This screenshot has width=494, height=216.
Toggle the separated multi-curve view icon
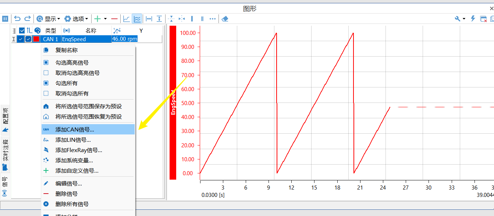(137, 18)
